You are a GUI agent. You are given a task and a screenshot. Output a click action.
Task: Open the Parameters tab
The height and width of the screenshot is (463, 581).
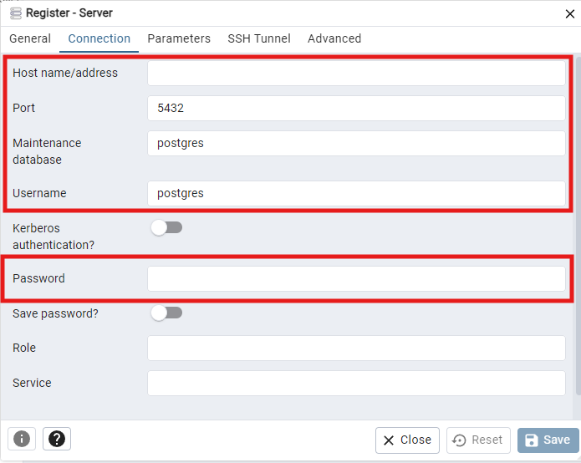179,38
